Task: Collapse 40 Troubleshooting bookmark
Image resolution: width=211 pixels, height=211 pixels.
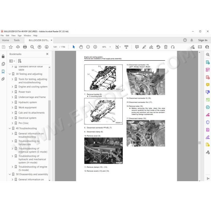Action: (10, 128)
